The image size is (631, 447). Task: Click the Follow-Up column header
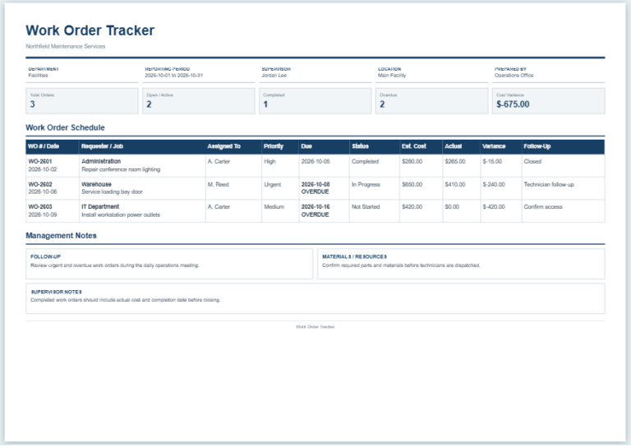pos(537,146)
